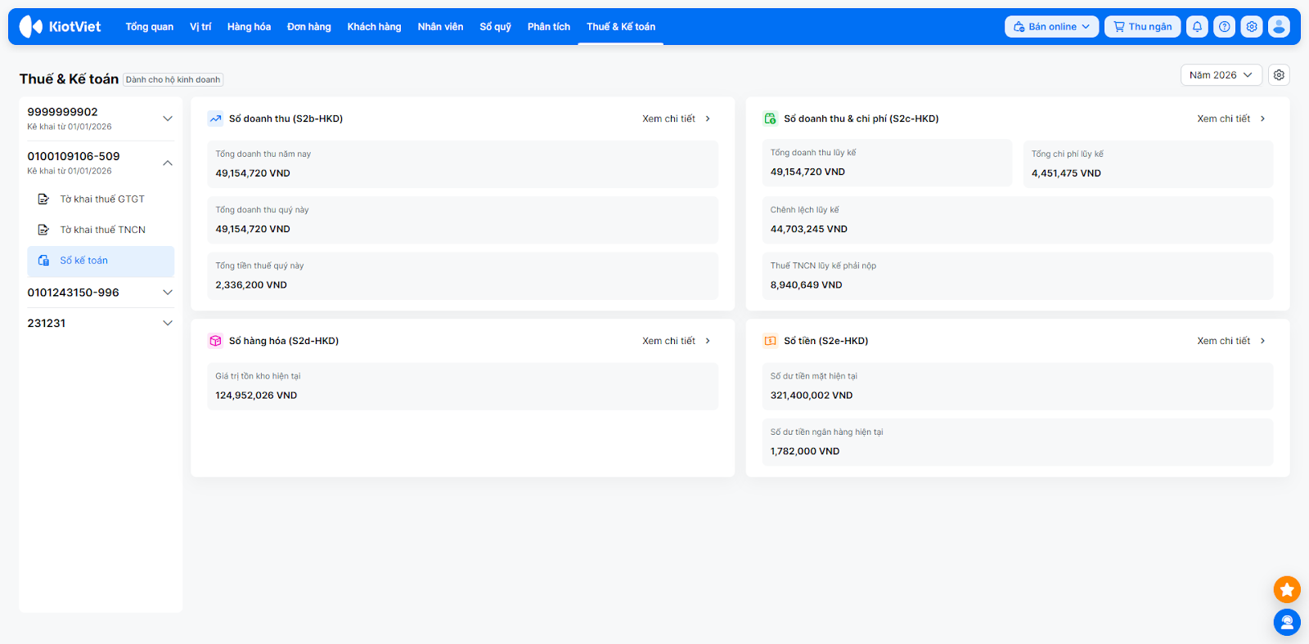Open the help question mark icon

click(1224, 26)
